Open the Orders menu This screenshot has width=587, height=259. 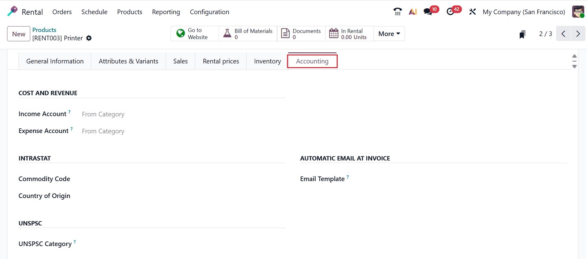pos(62,12)
